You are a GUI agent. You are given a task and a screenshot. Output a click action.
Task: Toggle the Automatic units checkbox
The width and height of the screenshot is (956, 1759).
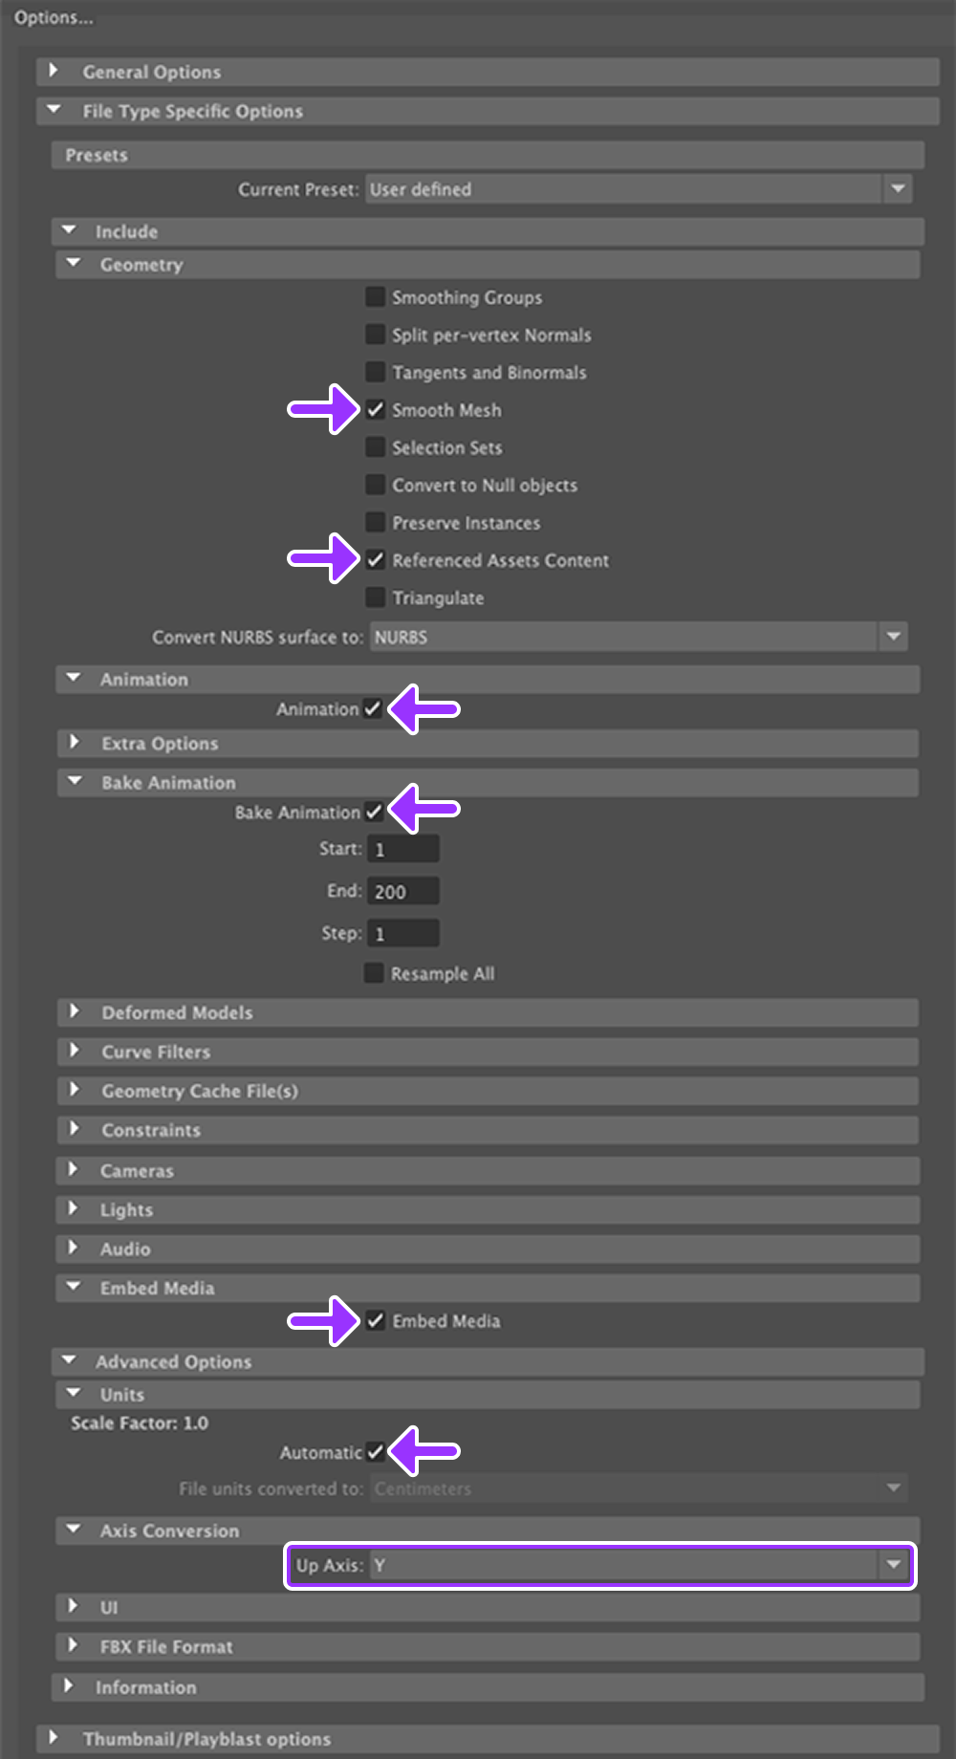click(375, 1452)
